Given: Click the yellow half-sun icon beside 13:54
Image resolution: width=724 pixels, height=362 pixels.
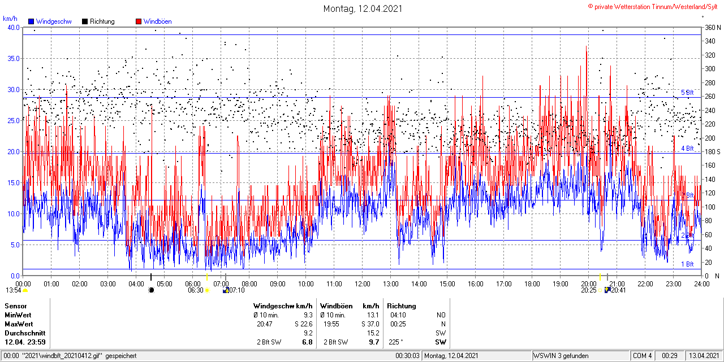Looking at the screenshot, I should [x=25, y=290].
